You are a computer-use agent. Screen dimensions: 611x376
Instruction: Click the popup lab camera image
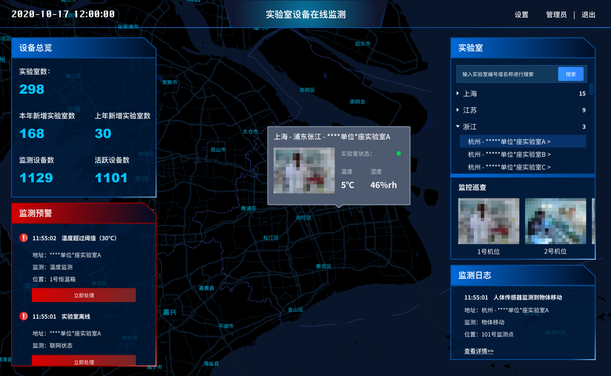point(304,171)
